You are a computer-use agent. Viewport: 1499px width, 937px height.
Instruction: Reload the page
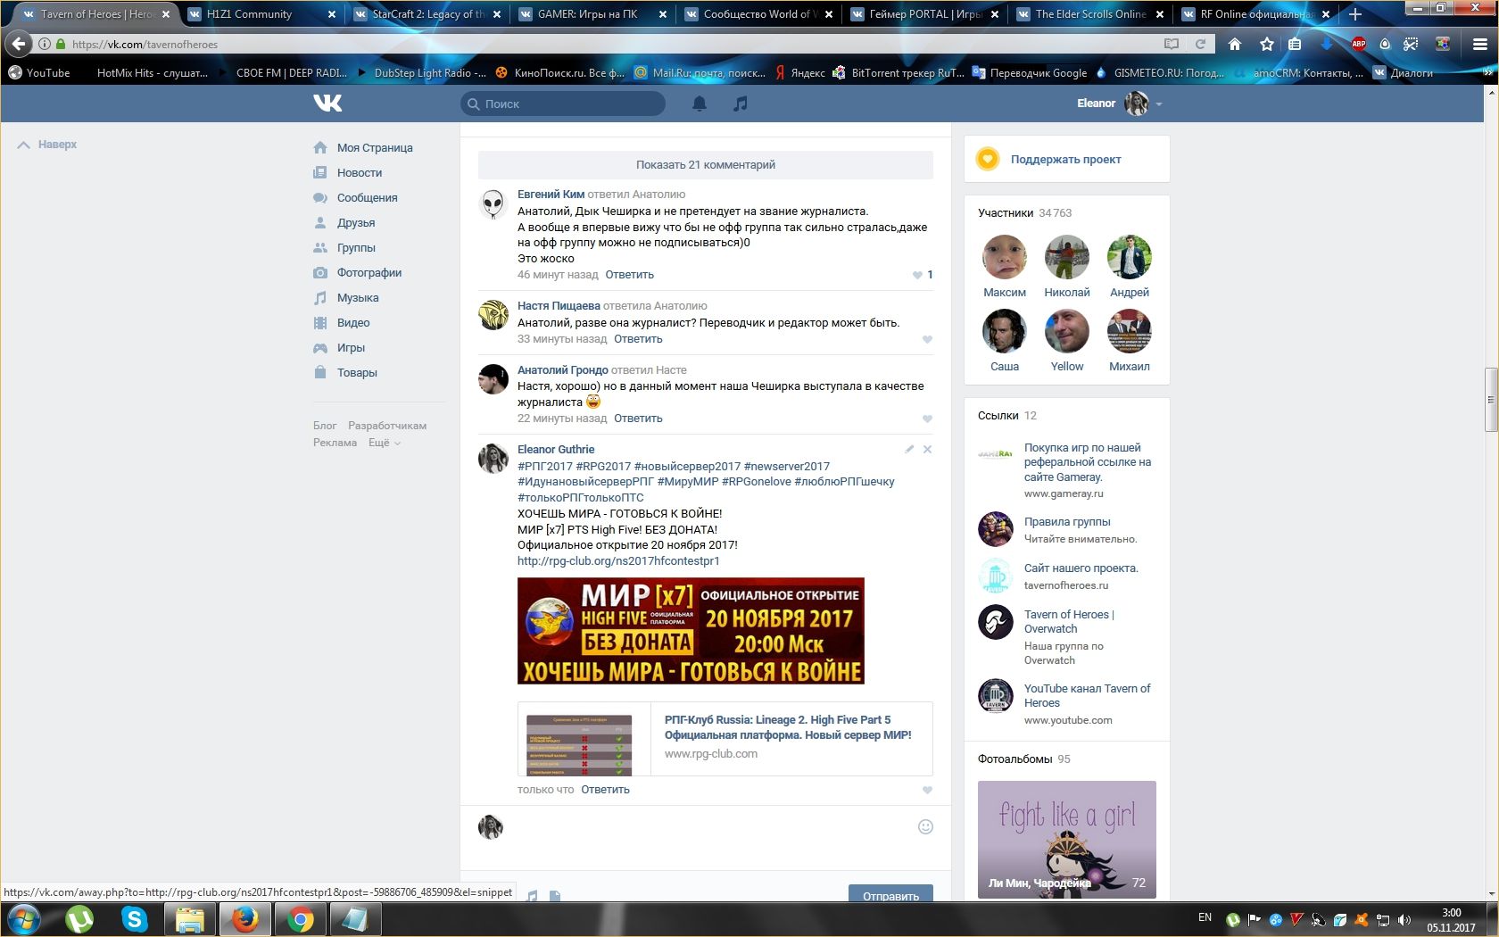point(1200,44)
